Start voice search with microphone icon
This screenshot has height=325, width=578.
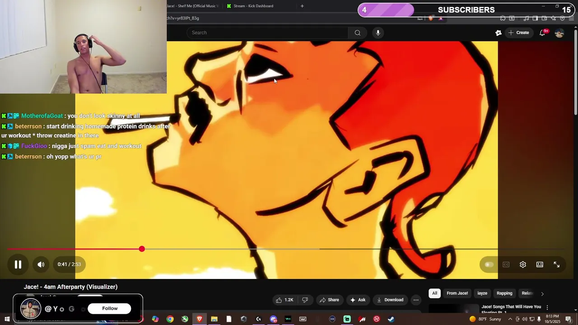point(378,32)
